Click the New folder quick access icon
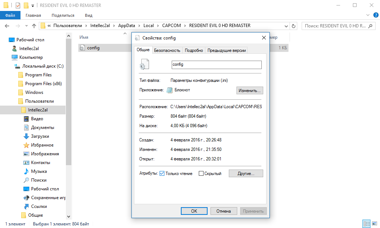 [x=26, y=5]
